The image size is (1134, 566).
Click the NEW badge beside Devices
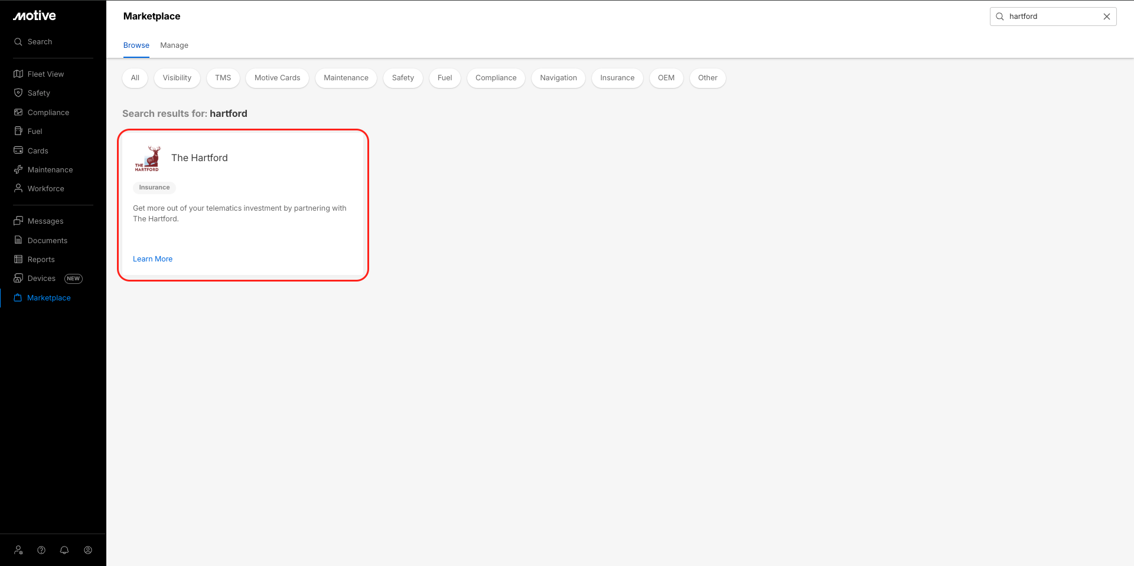coord(73,279)
